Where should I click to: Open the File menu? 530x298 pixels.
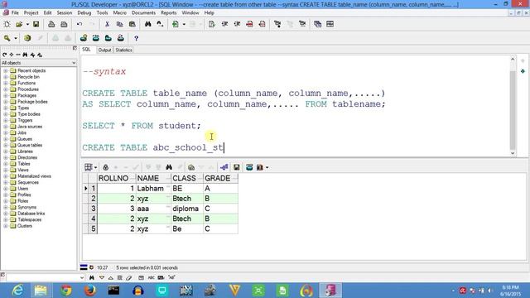click(15, 13)
